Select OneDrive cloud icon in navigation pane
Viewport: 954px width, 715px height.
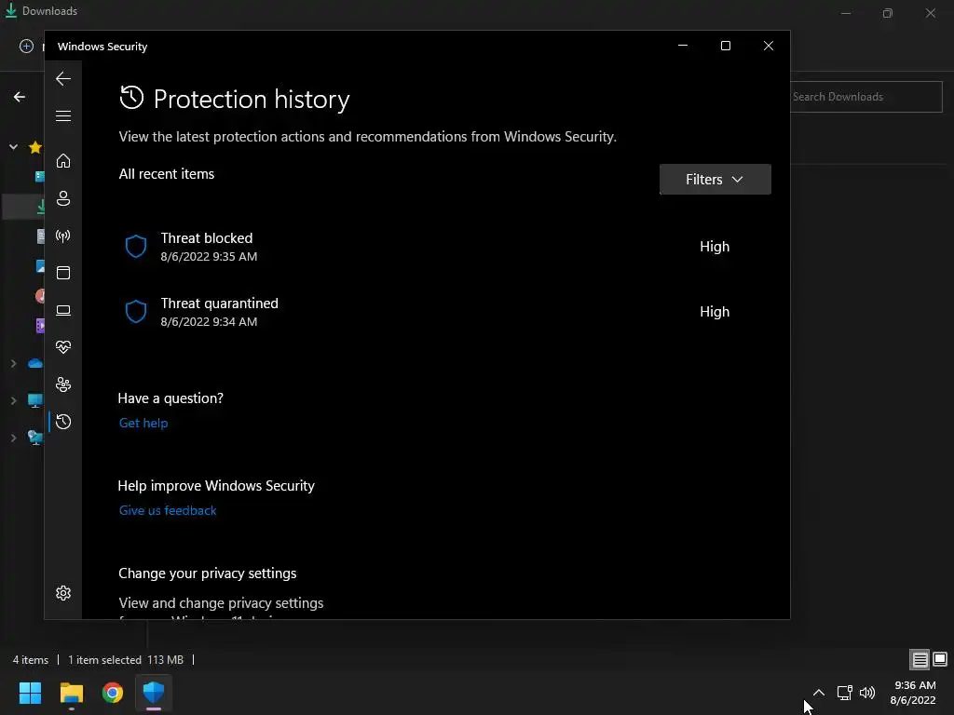(x=36, y=364)
